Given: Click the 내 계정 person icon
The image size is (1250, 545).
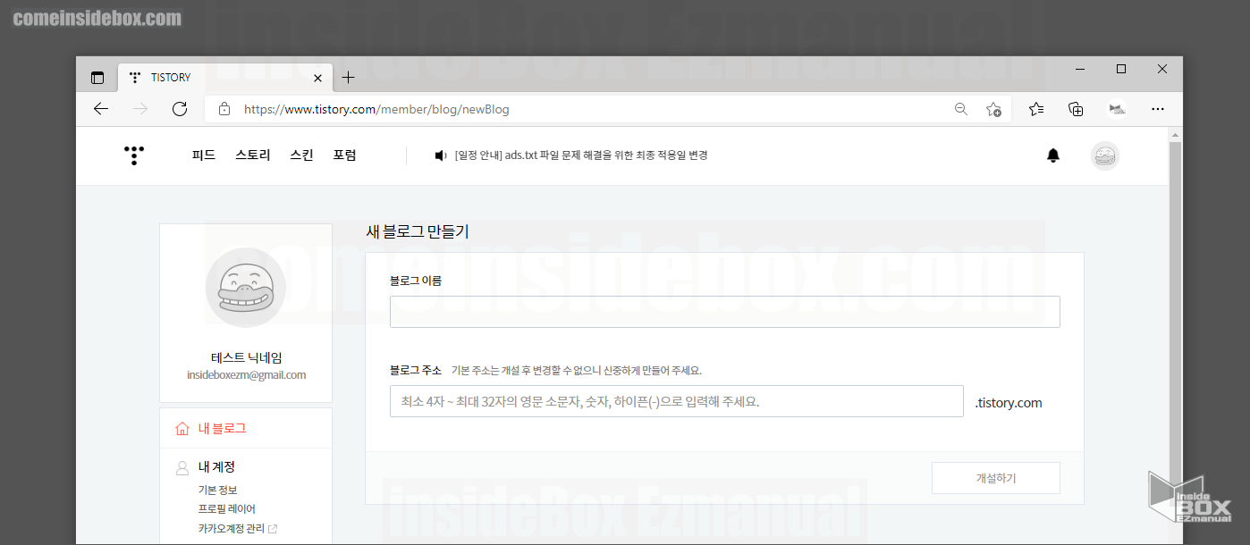Looking at the screenshot, I should (182, 466).
